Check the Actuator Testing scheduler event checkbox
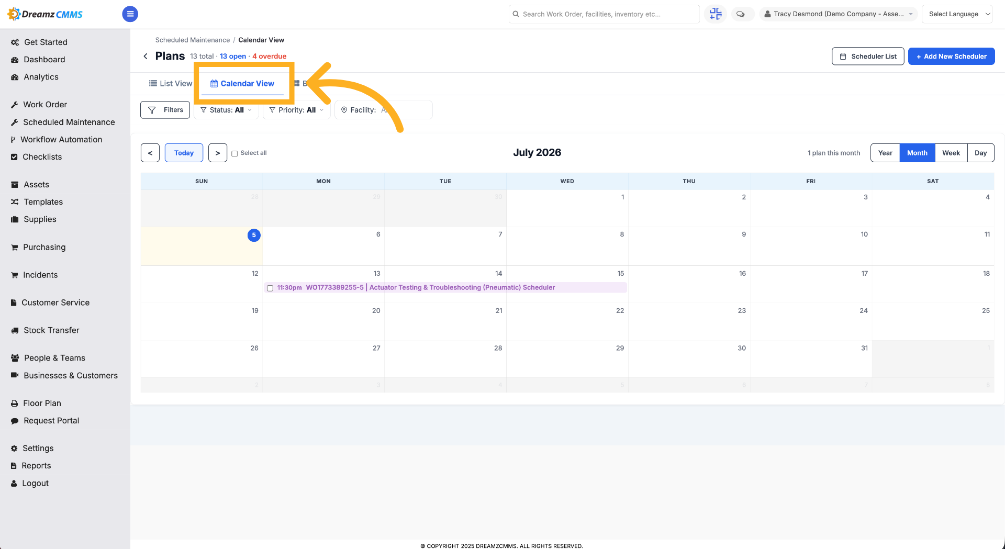1005x549 pixels. coord(270,288)
